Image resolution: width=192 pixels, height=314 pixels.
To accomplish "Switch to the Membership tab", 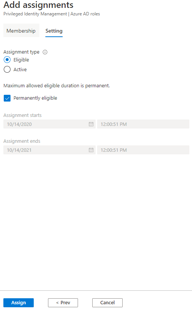I will click(21, 31).
